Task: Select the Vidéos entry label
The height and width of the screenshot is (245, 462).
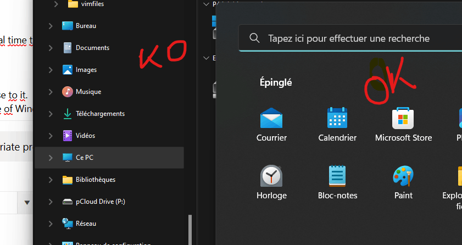Action: coord(86,136)
